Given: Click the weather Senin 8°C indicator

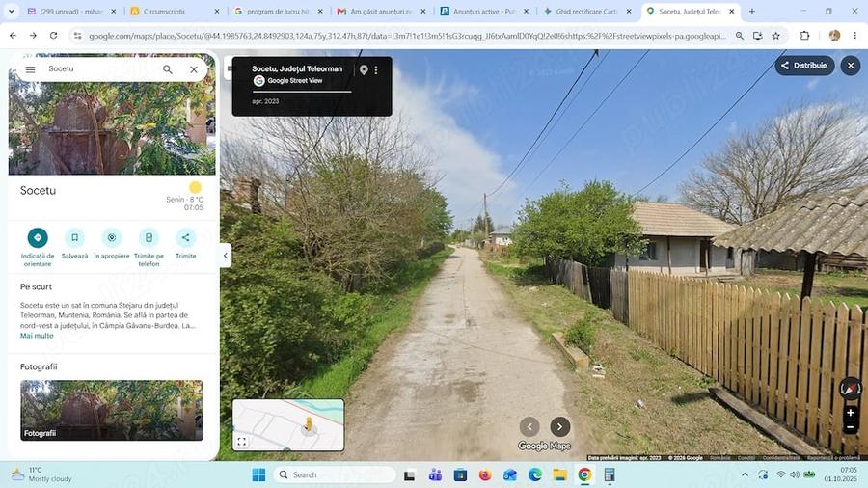Looking at the screenshot, I should click(x=185, y=198).
